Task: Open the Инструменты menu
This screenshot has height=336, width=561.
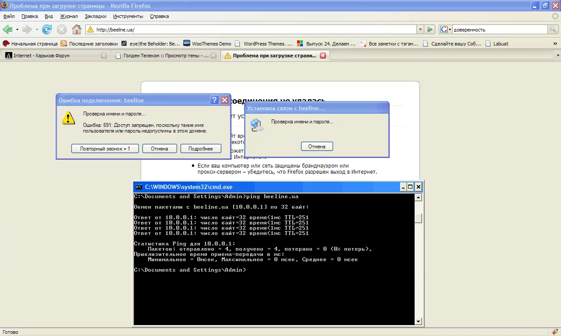Action: (x=128, y=16)
